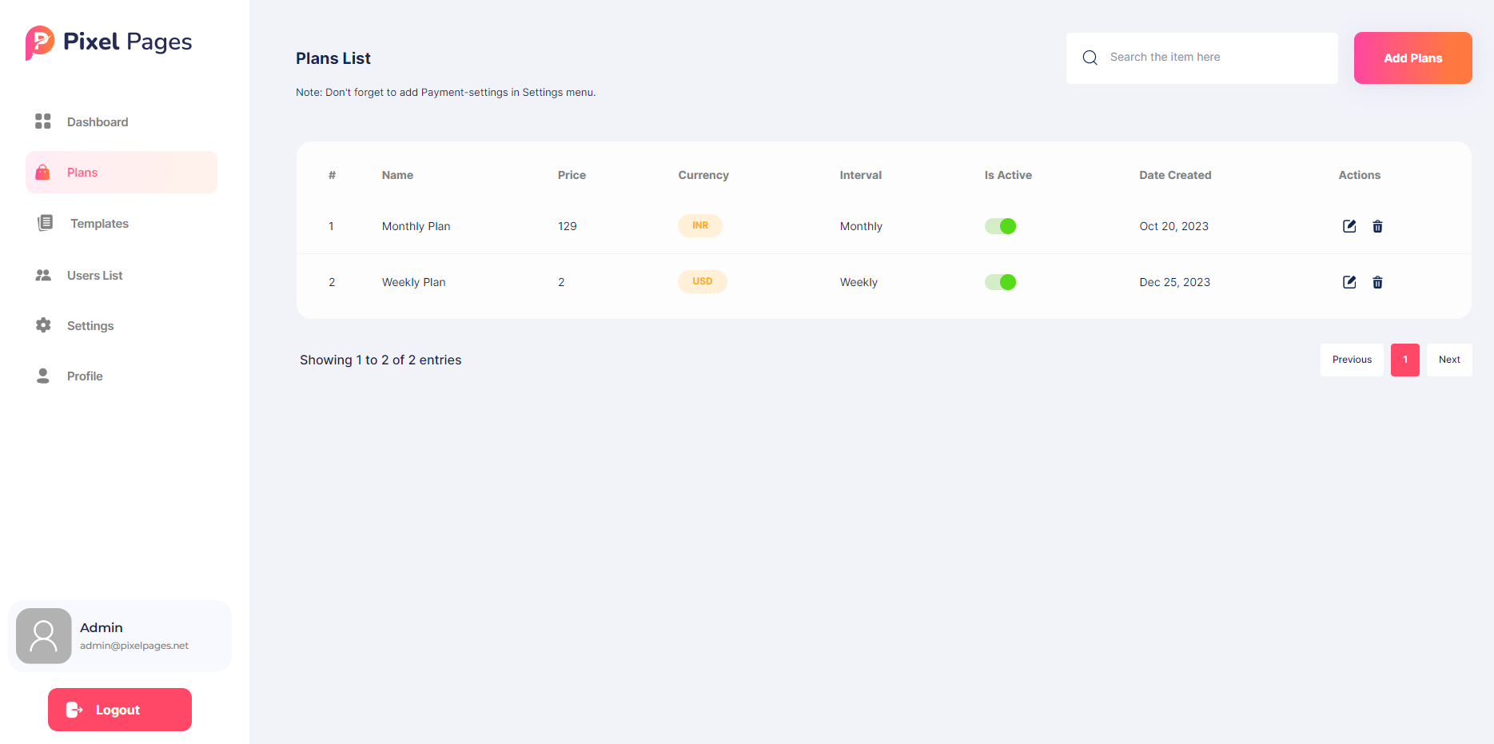
Task: Click the Previous pagination button
Action: point(1352,360)
